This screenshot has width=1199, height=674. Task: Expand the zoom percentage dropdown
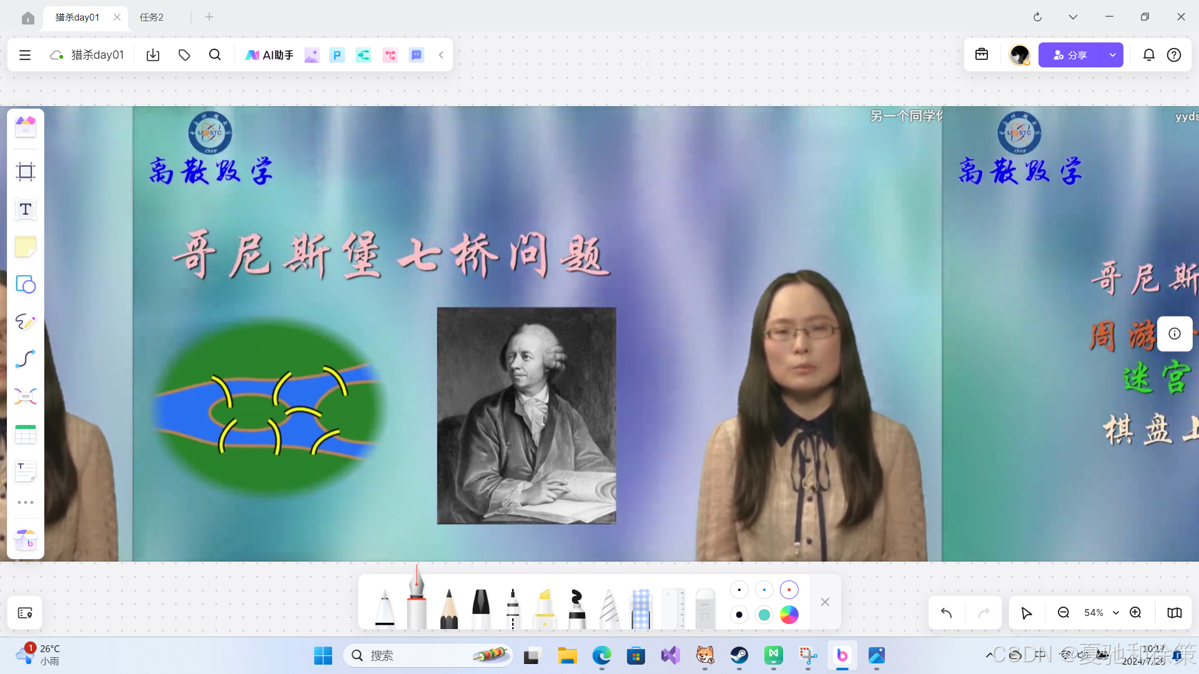point(1115,613)
